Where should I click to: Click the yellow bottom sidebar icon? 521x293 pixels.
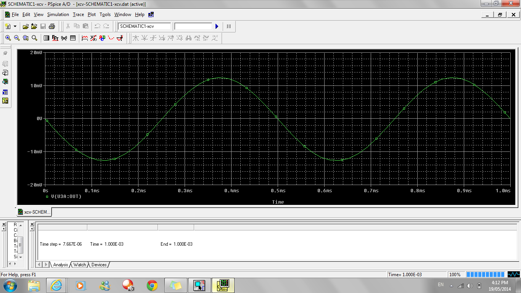(x=5, y=101)
